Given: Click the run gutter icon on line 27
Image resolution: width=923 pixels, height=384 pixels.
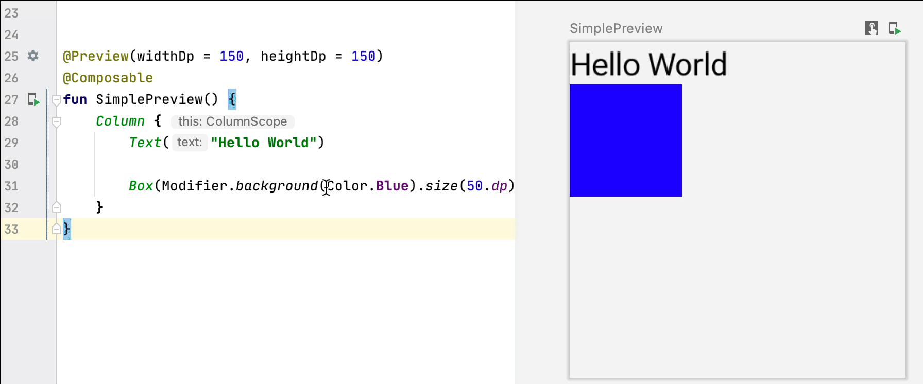Looking at the screenshot, I should tap(33, 99).
